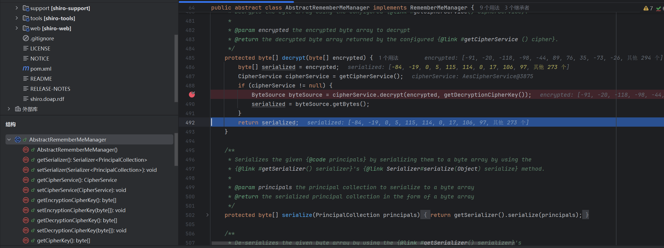Select setEncryptionCipherKey(byte[]) in structure panel
This screenshot has width=664, height=248.
tap(81, 210)
